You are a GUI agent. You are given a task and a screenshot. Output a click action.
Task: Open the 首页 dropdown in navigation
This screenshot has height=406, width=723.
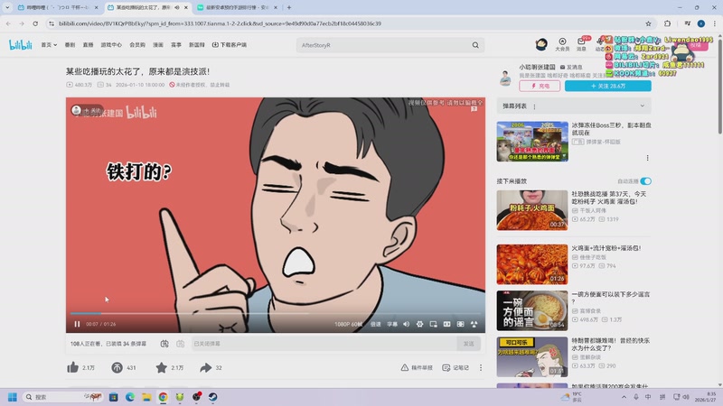point(49,44)
